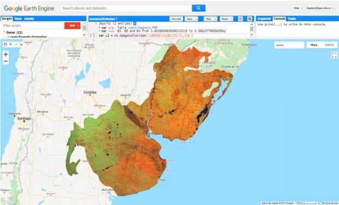Viewport: 339px width, 205px height.
Task: Toggle fullscreen map view
Action: pyautogui.click(x=334, y=55)
